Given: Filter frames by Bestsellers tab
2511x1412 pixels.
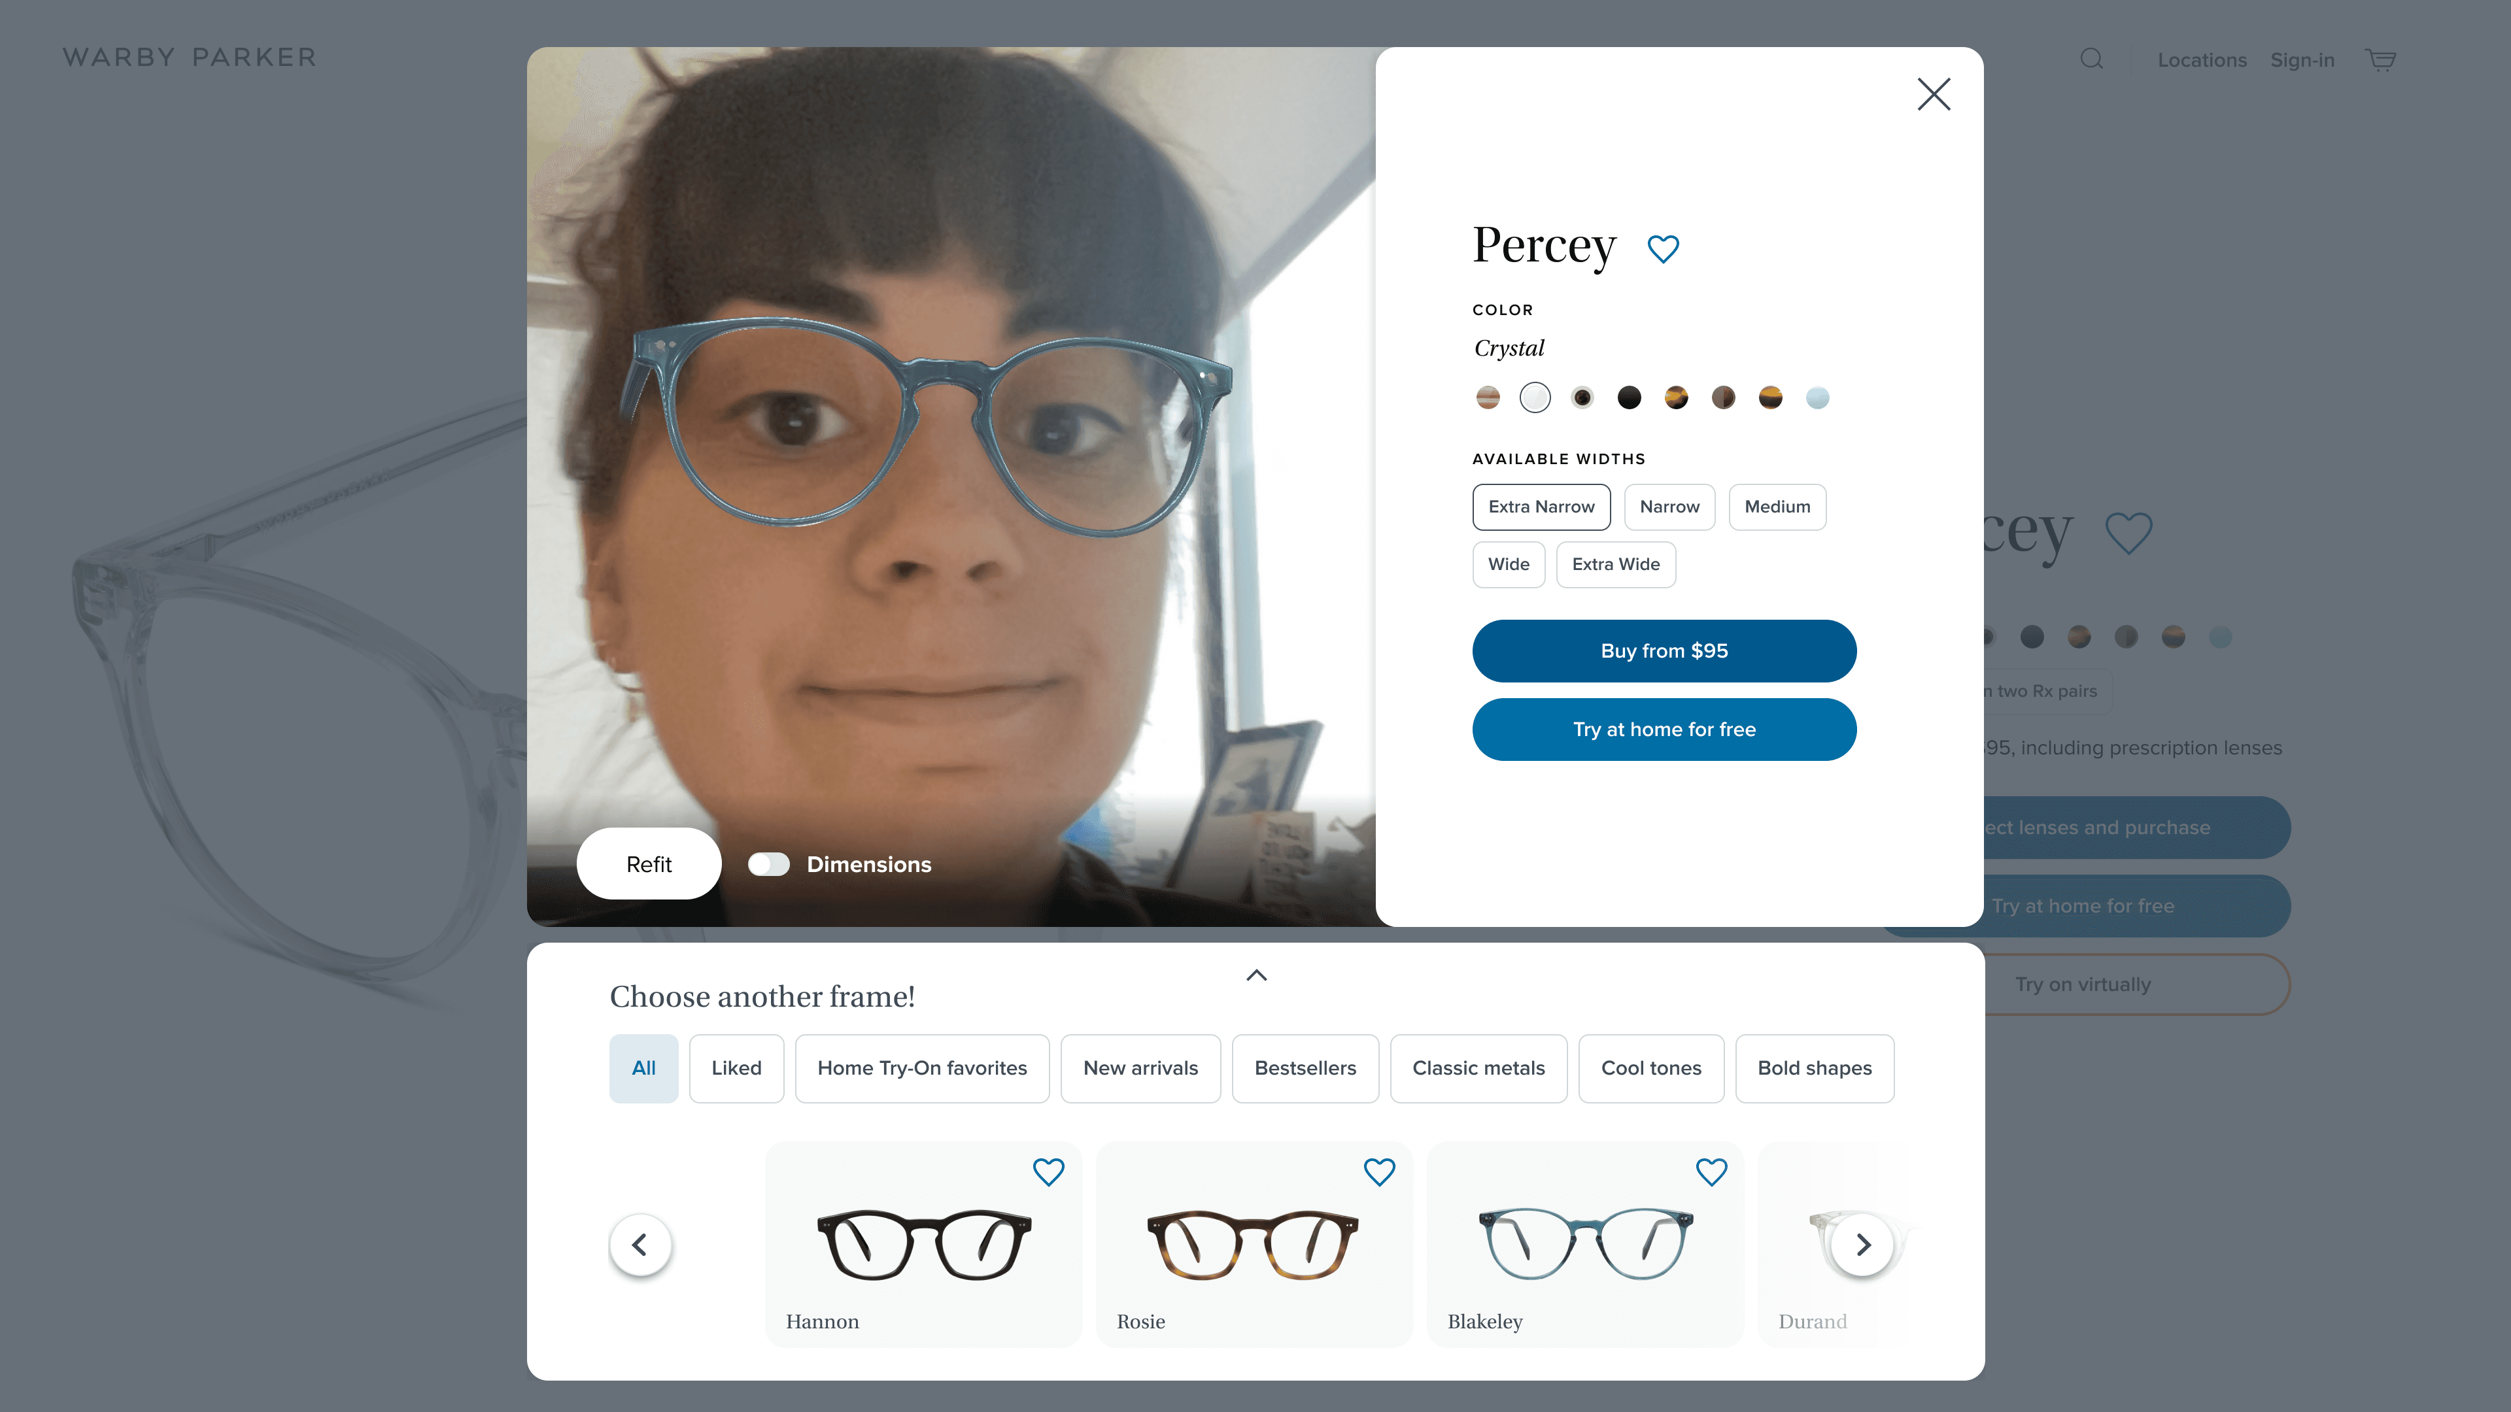Looking at the screenshot, I should [1305, 1068].
